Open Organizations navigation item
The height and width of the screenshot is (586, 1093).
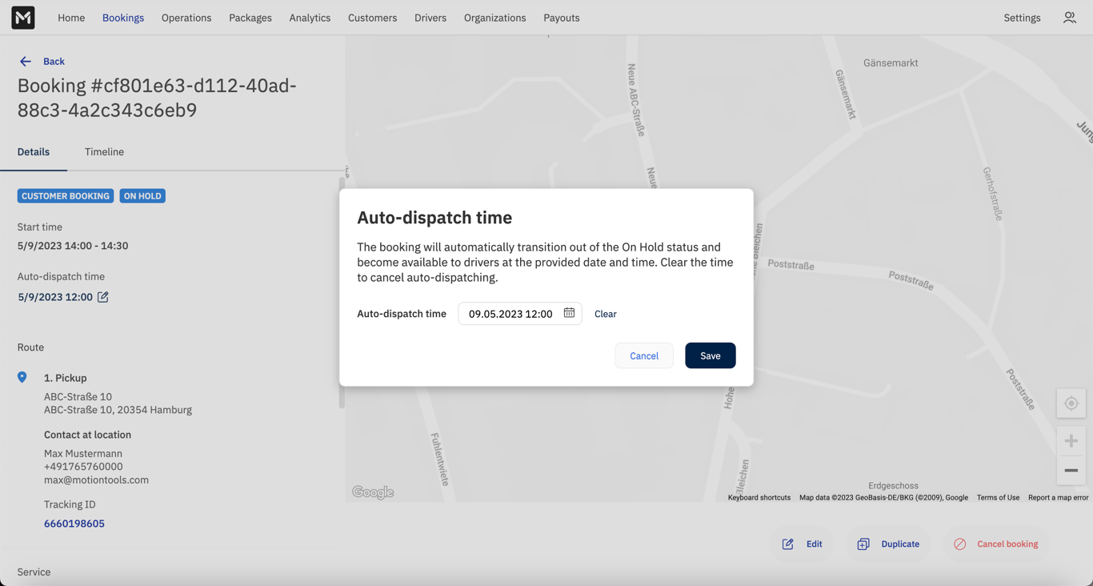point(495,18)
